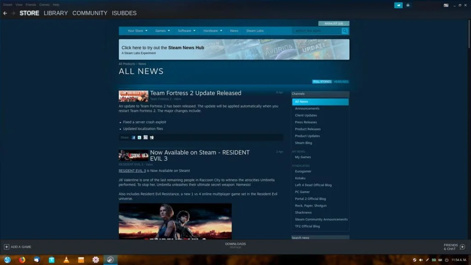Open the Help menu
471x265 pixels.
point(56,5)
